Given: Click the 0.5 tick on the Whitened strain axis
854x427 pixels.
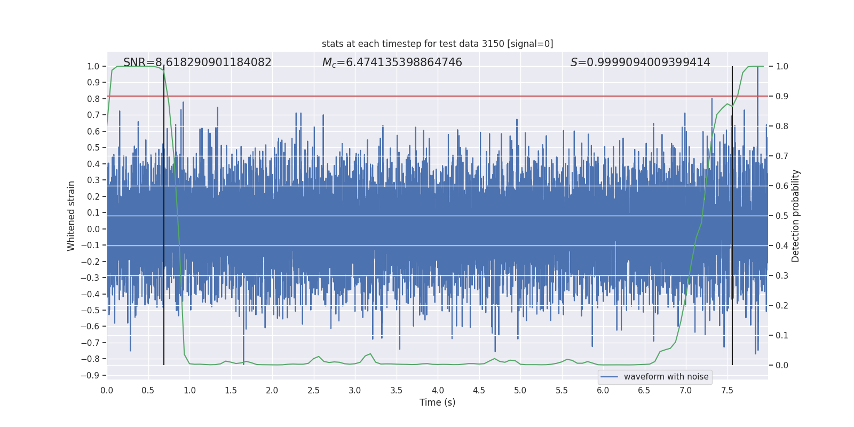Looking at the screenshot, I should 93,148.
